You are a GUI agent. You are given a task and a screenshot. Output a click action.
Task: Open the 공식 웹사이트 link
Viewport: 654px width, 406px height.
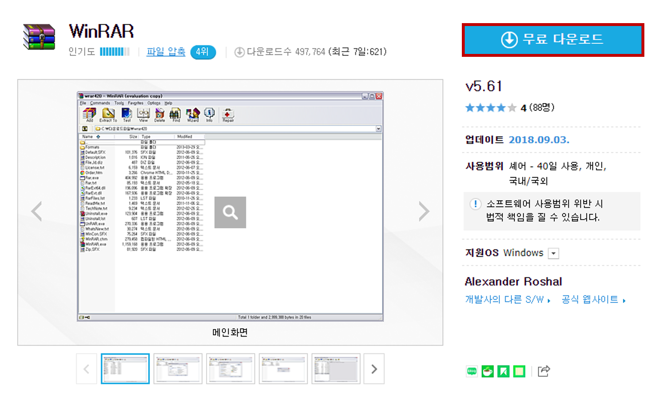[594, 300]
